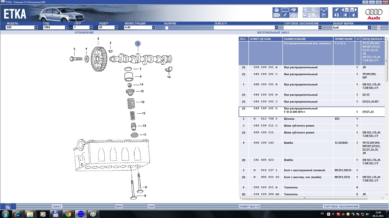Screen dimensions: 389x218
Task: Launch Internet Explorer from the taskbar
Action: tap(17, 214)
